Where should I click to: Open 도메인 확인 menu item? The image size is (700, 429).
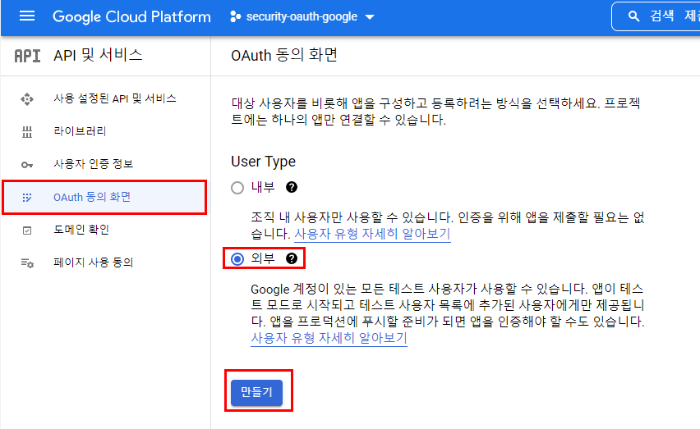[x=81, y=230]
